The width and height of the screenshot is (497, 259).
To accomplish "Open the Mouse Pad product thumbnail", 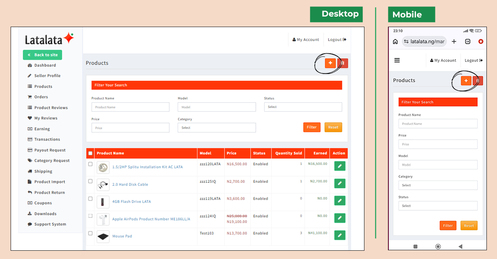I will pos(103,236).
